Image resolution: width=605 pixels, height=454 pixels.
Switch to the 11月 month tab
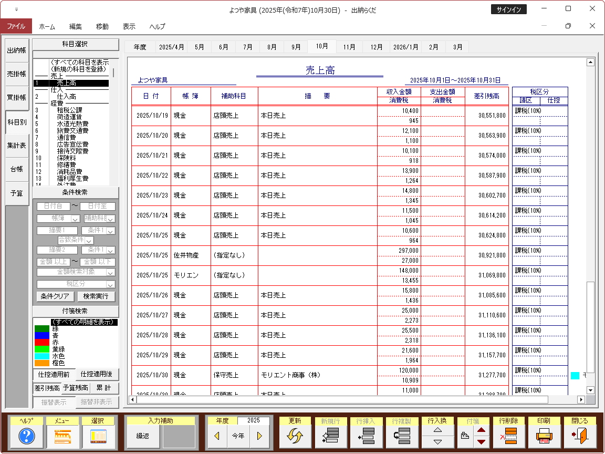(x=349, y=47)
